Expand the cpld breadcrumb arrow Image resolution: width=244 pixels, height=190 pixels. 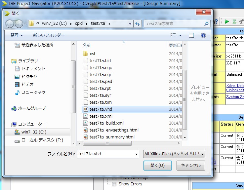coord(87,24)
